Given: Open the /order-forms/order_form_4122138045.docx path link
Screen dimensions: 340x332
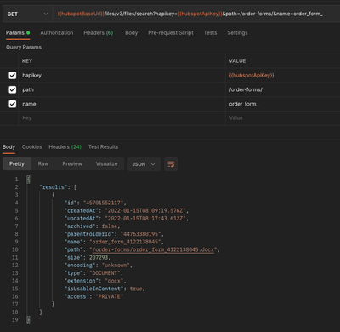Looking at the screenshot, I should (x=153, y=249).
